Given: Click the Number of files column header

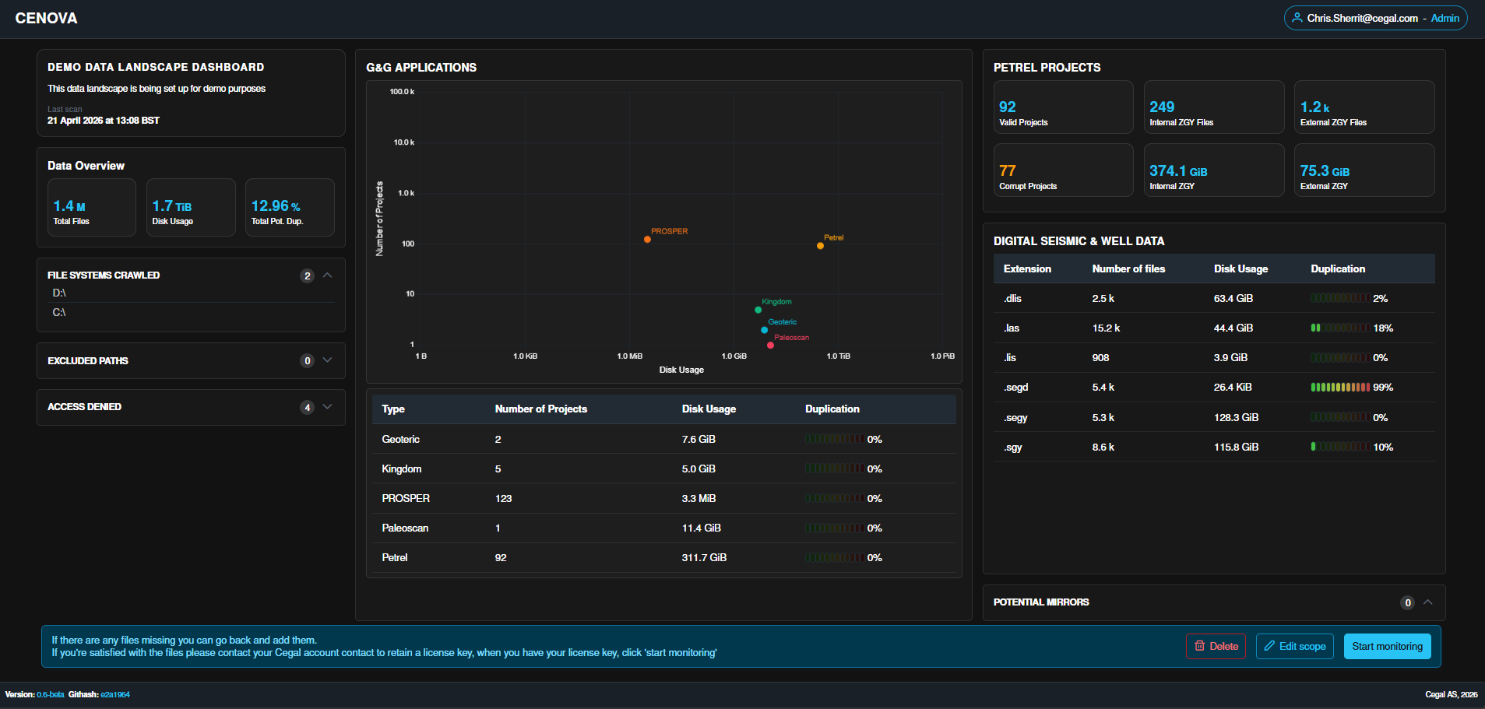Looking at the screenshot, I should click(1128, 269).
